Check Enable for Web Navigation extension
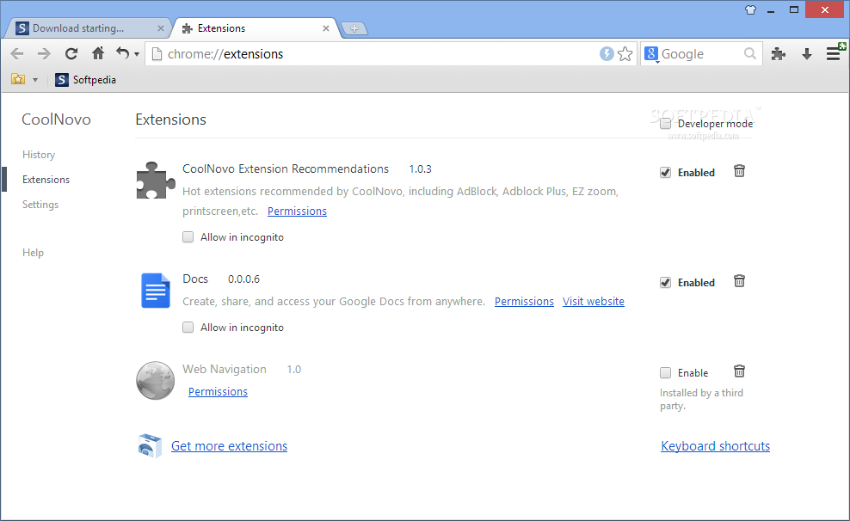 pos(665,372)
